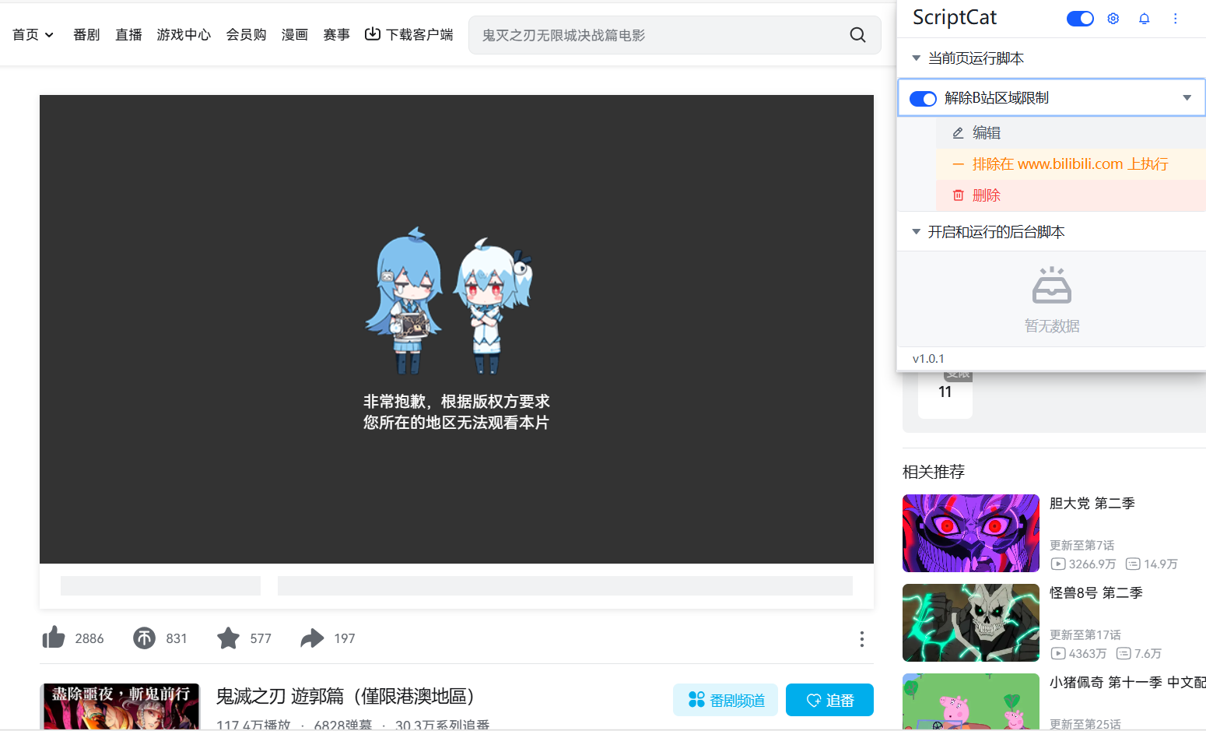This screenshot has height=731, width=1206.
Task: Click the pencil icon beside 编辑
Action: [959, 133]
